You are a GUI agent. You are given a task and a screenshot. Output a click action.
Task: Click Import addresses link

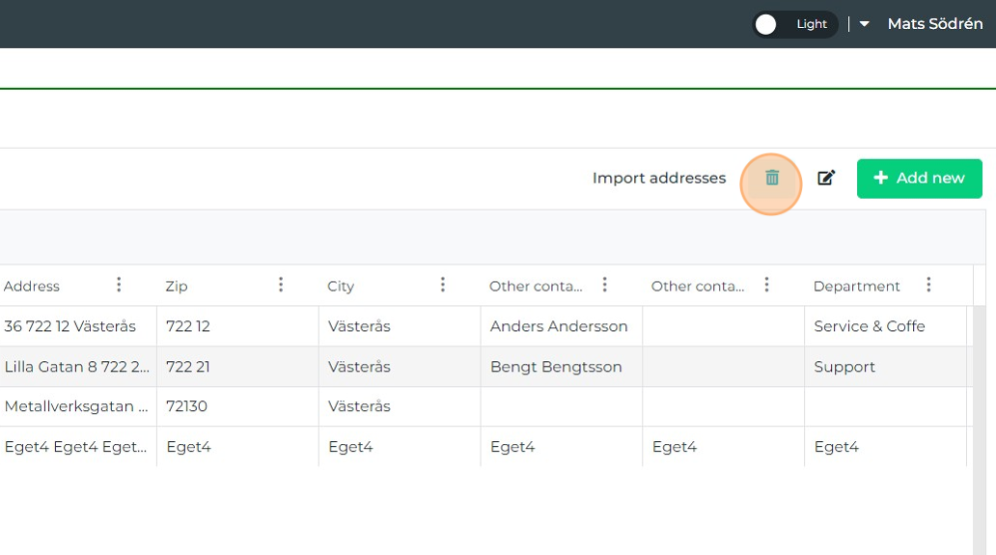pyautogui.click(x=658, y=179)
